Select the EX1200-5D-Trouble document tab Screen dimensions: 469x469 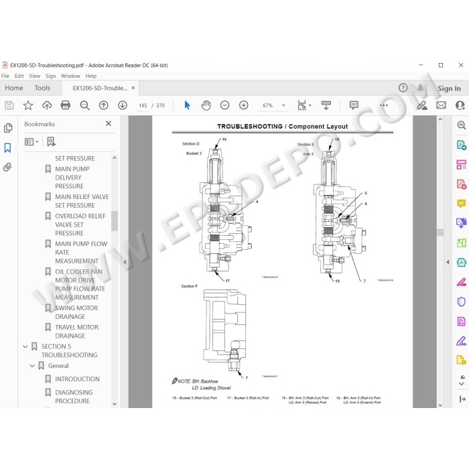(x=100, y=88)
